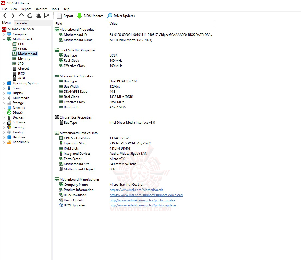The height and width of the screenshot is (260, 301).
Task: Click the Value column header
Action: (161, 24)
